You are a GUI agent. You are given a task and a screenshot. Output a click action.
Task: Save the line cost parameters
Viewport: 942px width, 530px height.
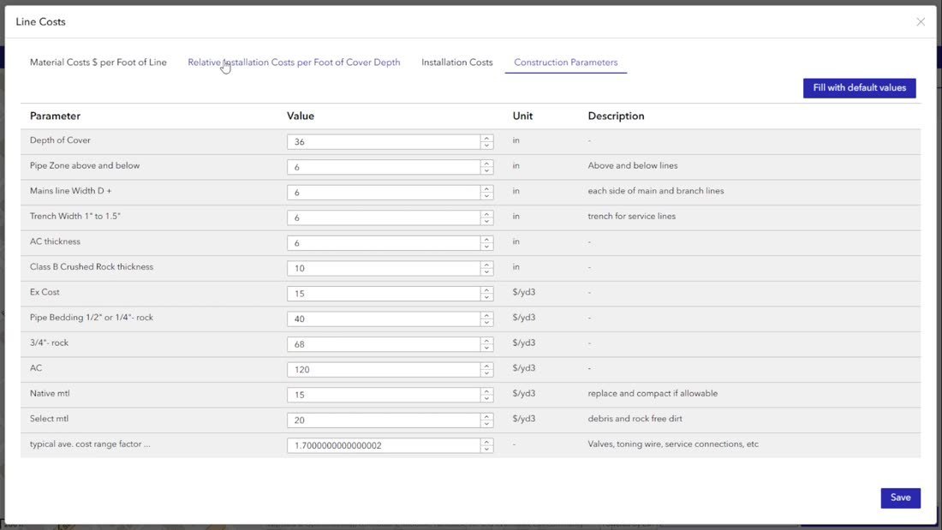[x=900, y=497]
